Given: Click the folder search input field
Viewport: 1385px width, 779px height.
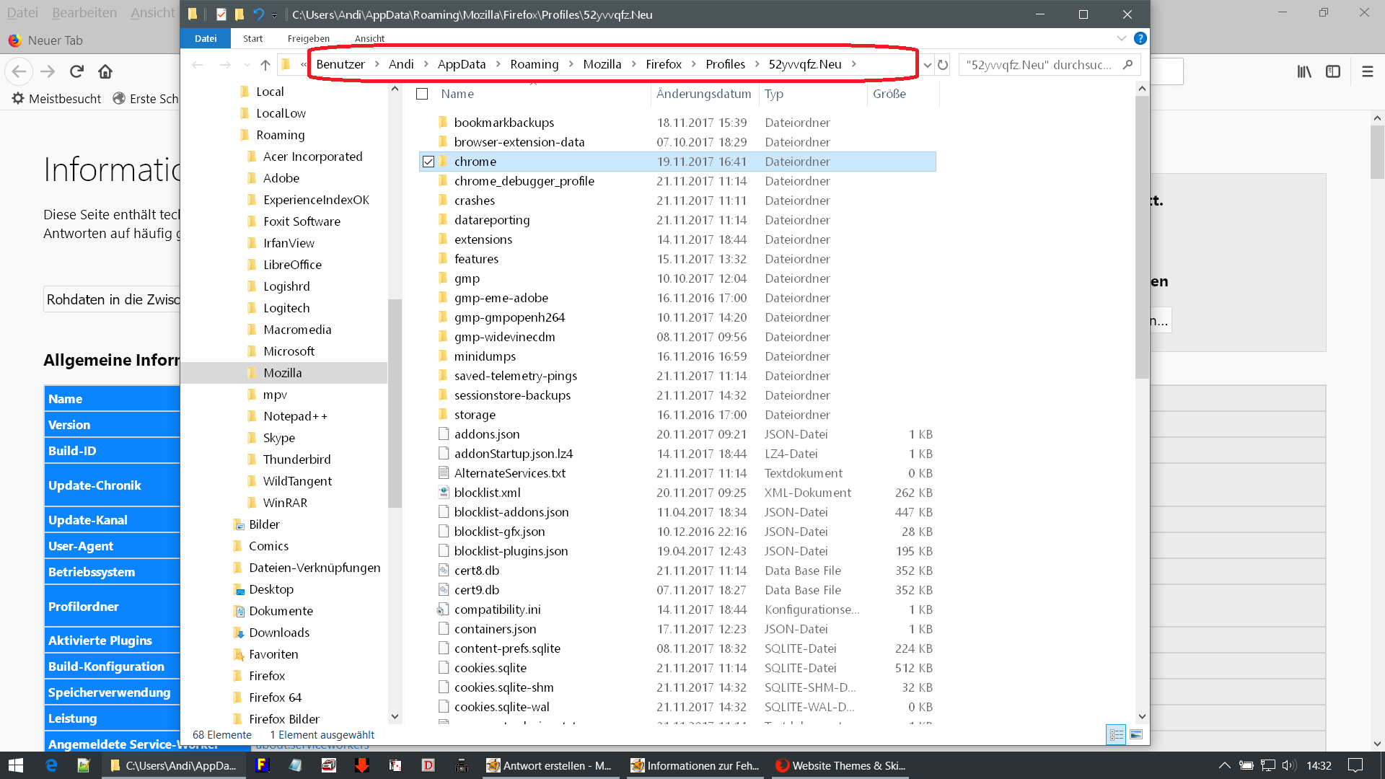Looking at the screenshot, I should coord(1039,65).
